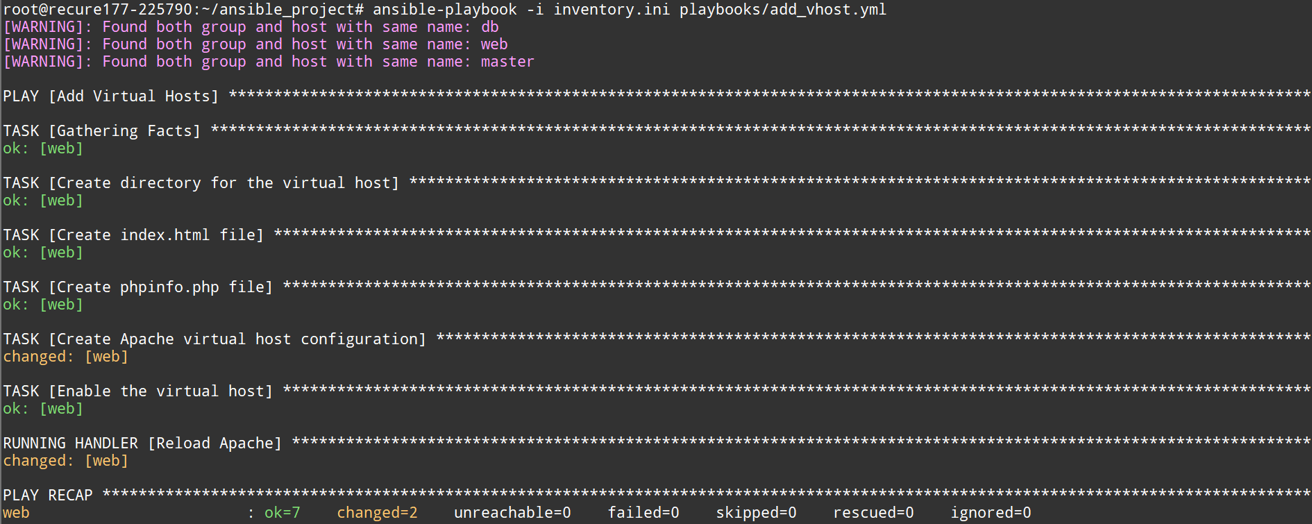Viewport: 1312px width, 524px height.
Task: Click the TASK [Create index.html file] line
Action: pyautogui.click(x=133, y=235)
